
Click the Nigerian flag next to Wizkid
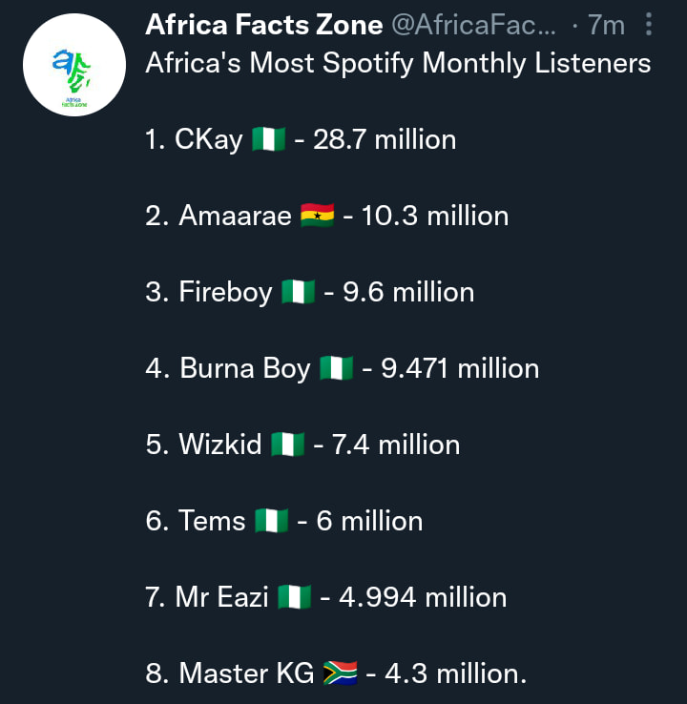coord(288,444)
